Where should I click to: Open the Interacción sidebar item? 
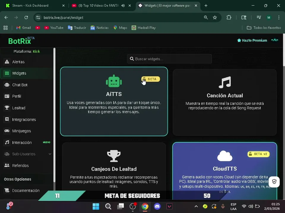coord(26,142)
